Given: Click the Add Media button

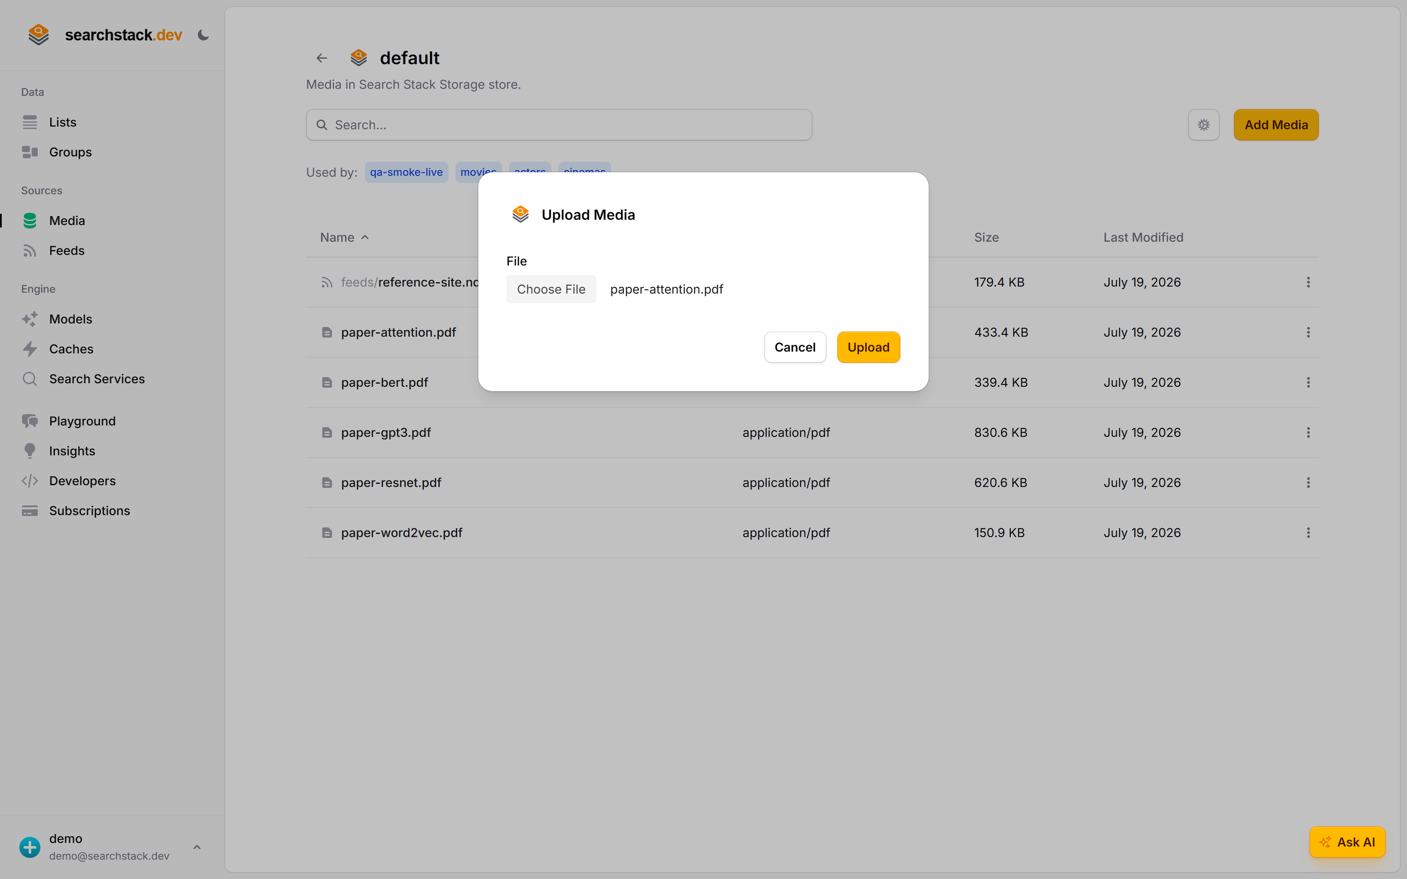Looking at the screenshot, I should tap(1276, 125).
